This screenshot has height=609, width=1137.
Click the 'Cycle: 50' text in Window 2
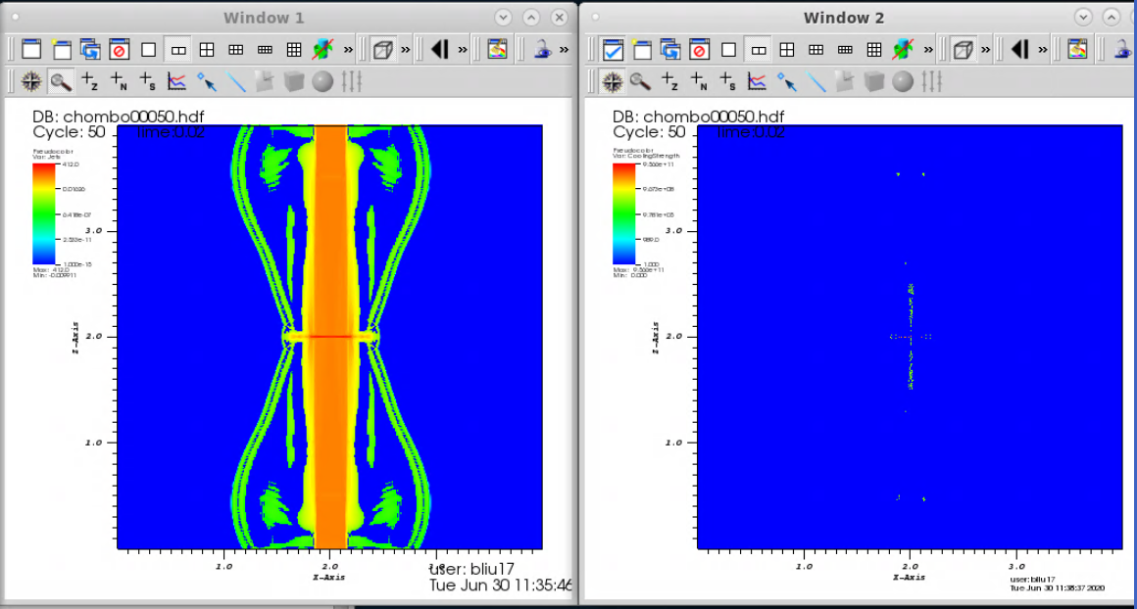pos(649,132)
